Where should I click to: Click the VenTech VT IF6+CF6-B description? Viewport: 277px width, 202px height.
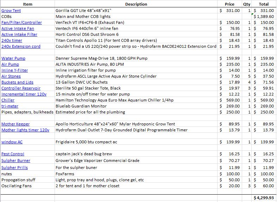click(x=136, y=22)
